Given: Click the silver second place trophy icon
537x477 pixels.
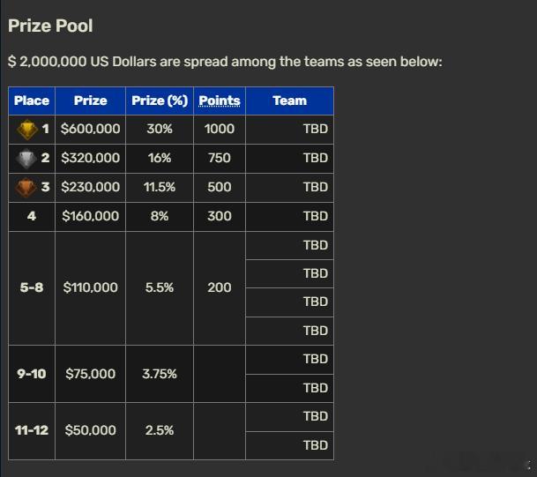Looking at the screenshot, I should coord(26,159).
